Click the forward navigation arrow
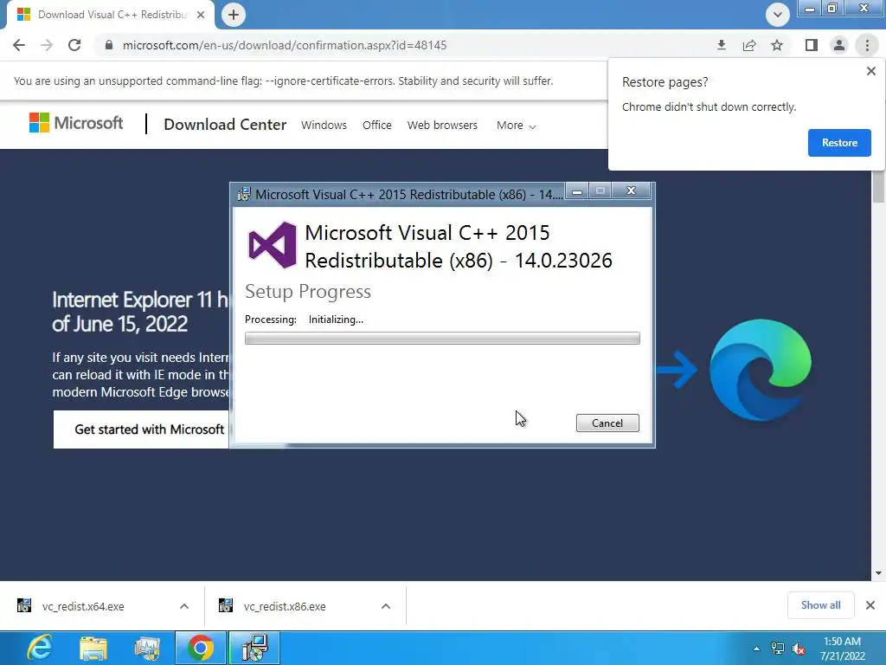The height and width of the screenshot is (665, 886). pyautogui.click(x=47, y=45)
